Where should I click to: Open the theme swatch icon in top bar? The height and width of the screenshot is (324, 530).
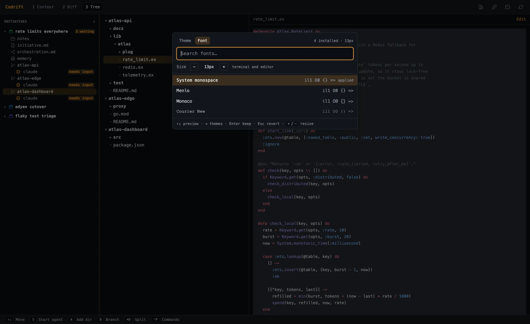[481, 7]
